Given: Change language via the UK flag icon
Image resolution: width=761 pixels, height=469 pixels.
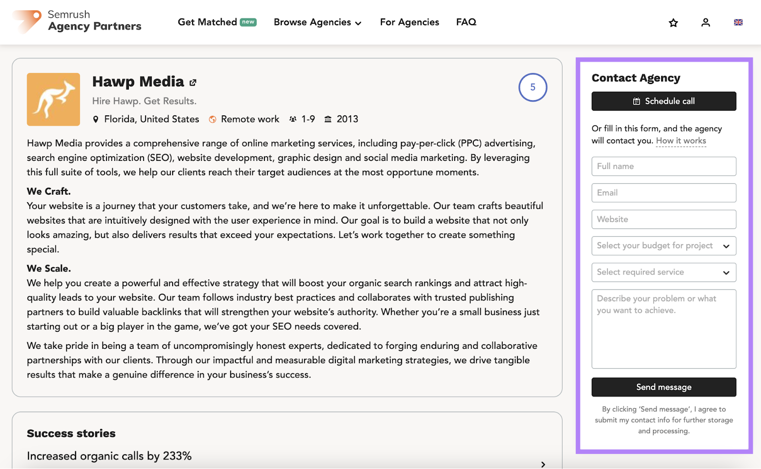Looking at the screenshot, I should [738, 22].
